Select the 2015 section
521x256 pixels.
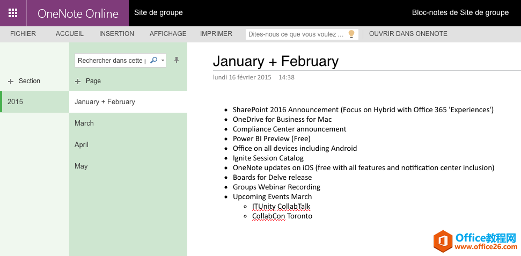click(34, 102)
